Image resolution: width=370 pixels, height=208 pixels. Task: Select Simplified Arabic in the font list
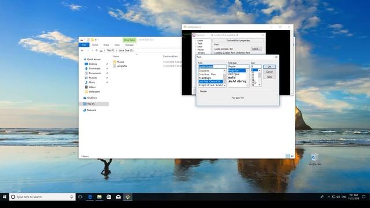click(210, 85)
